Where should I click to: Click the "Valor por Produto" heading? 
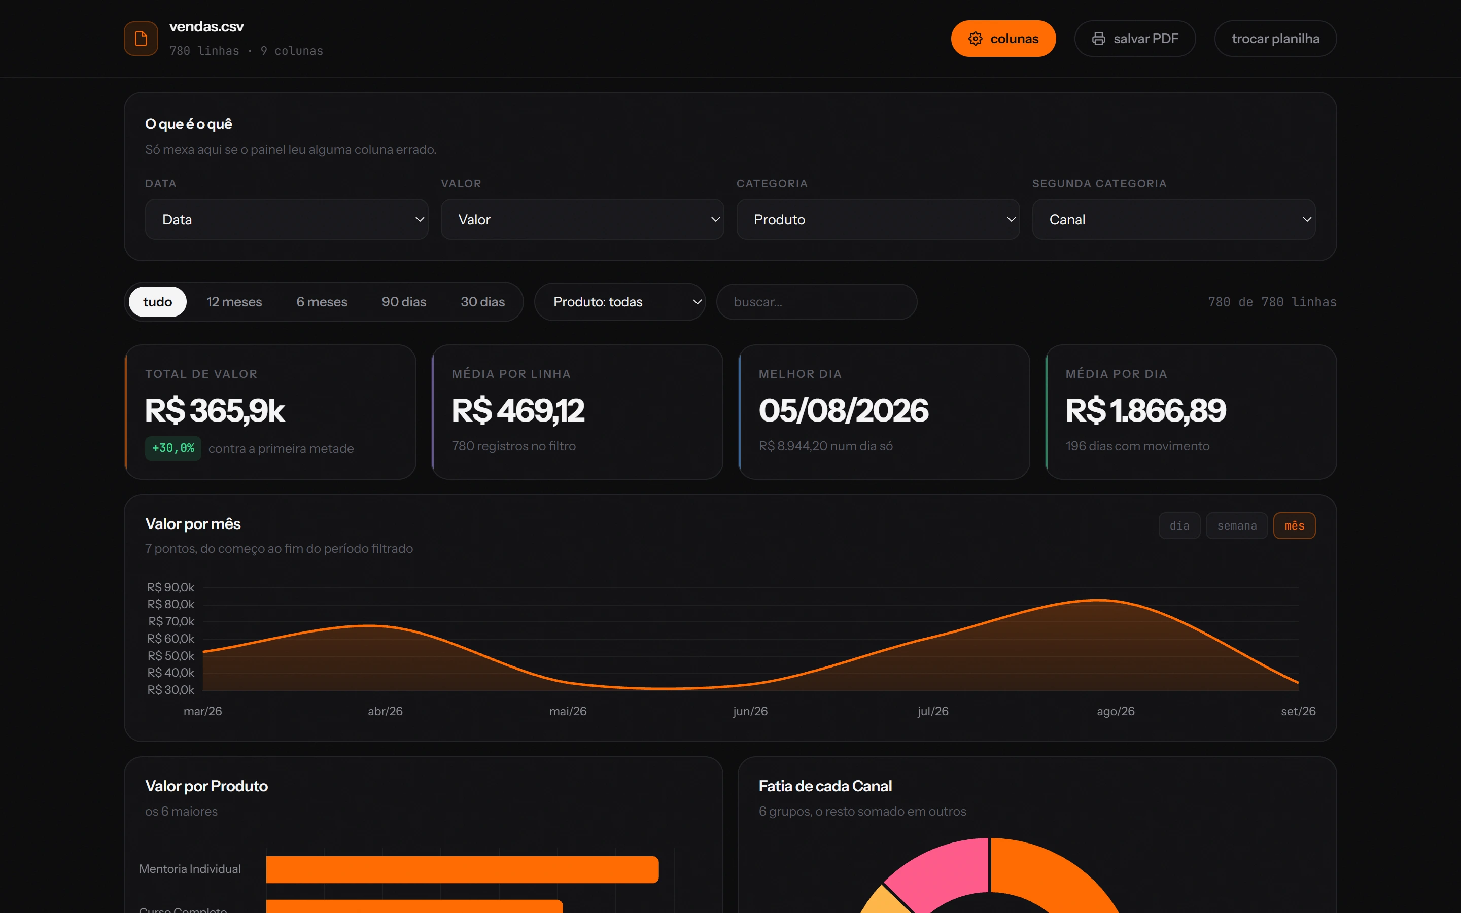point(206,786)
